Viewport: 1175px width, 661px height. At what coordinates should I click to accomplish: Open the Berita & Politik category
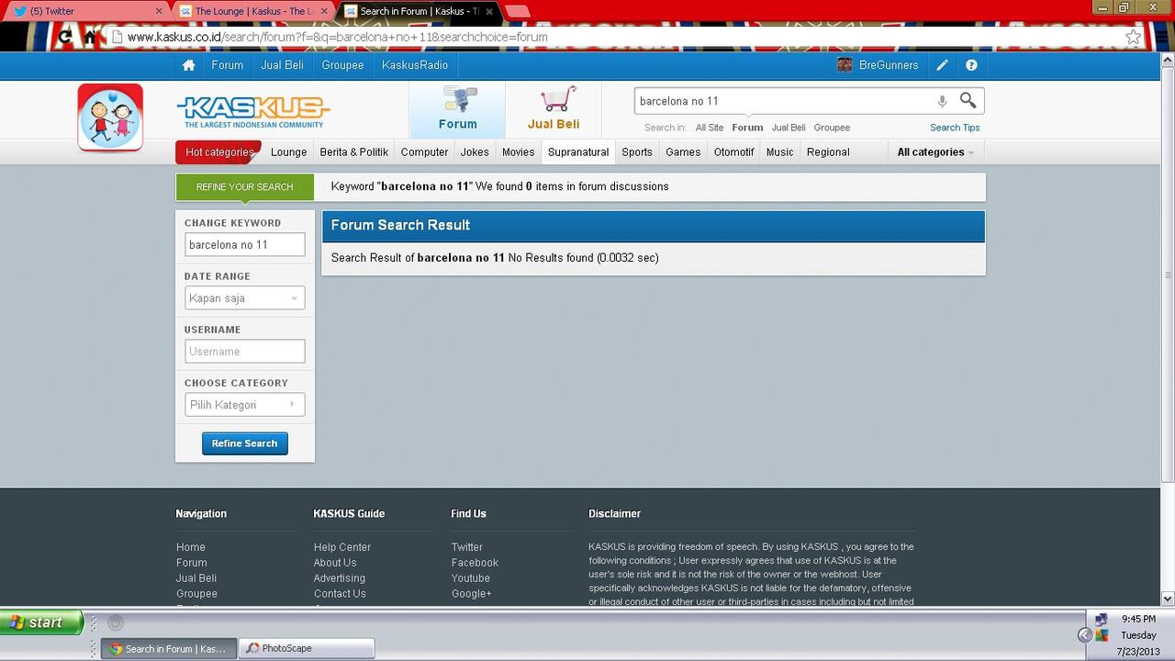354,152
